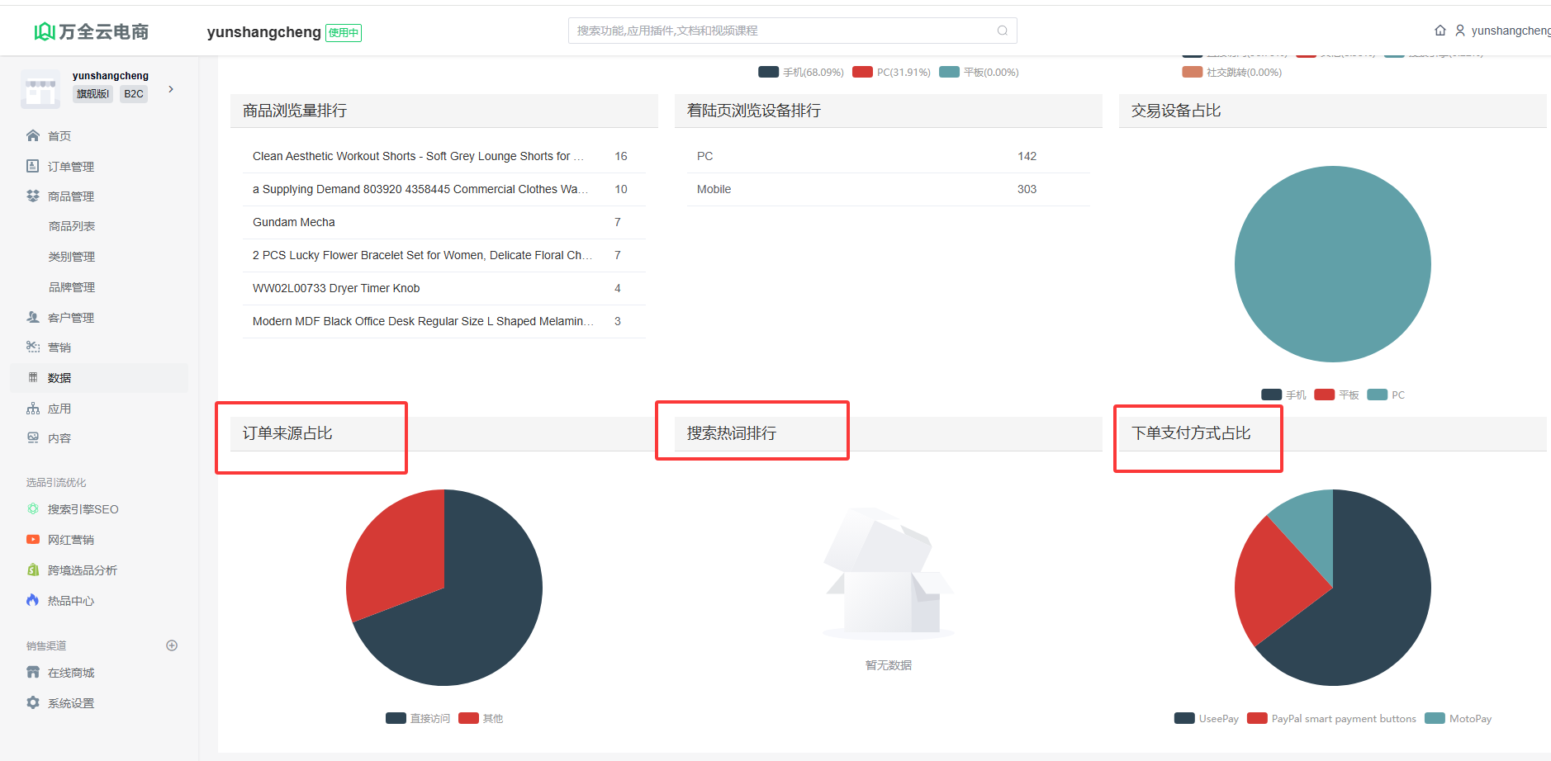Open the 品牌管理 submenu item
This screenshot has height=761, width=1551.
pos(72,287)
